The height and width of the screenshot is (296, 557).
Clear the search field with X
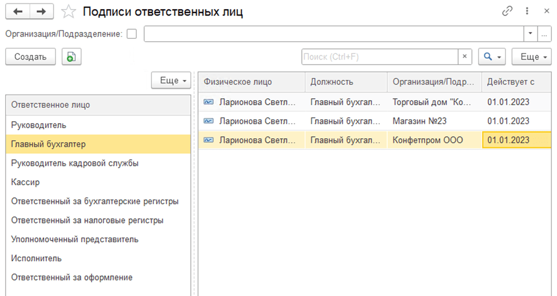tap(465, 57)
